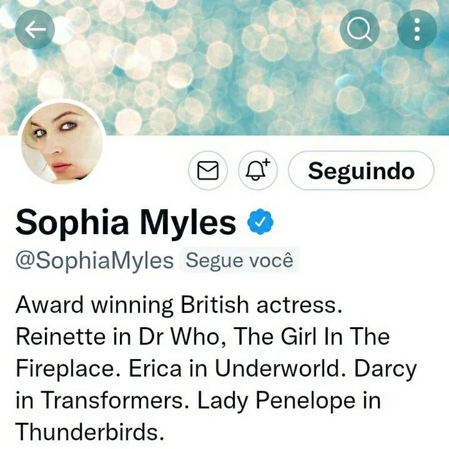Viewport: 449px width, 449px height.
Task: Unfollow by tapping the Seguindo button
Action: (361, 171)
